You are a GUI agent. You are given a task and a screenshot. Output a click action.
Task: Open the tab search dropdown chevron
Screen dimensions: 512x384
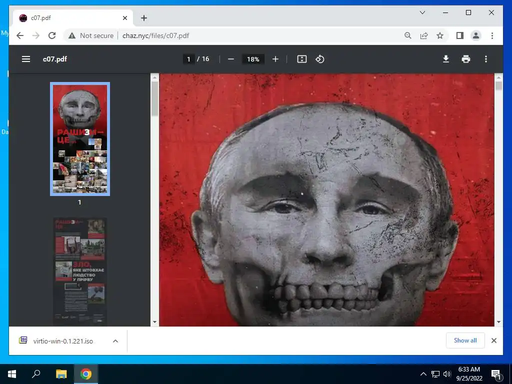[x=422, y=12]
